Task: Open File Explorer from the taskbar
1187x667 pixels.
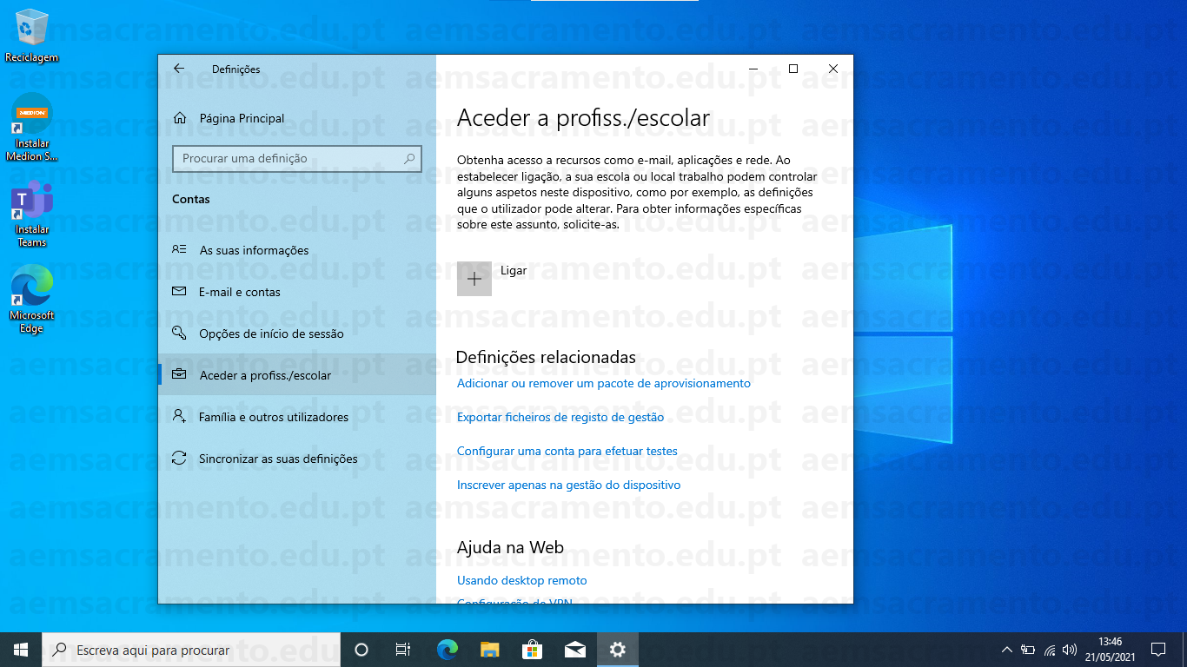Action: click(x=490, y=649)
